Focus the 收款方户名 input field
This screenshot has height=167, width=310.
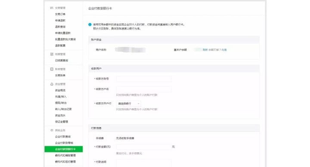144,89
